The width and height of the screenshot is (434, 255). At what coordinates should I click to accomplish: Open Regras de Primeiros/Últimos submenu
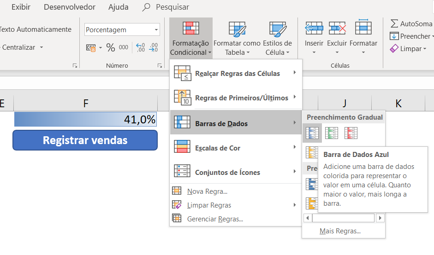pyautogui.click(x=236, y=98)
